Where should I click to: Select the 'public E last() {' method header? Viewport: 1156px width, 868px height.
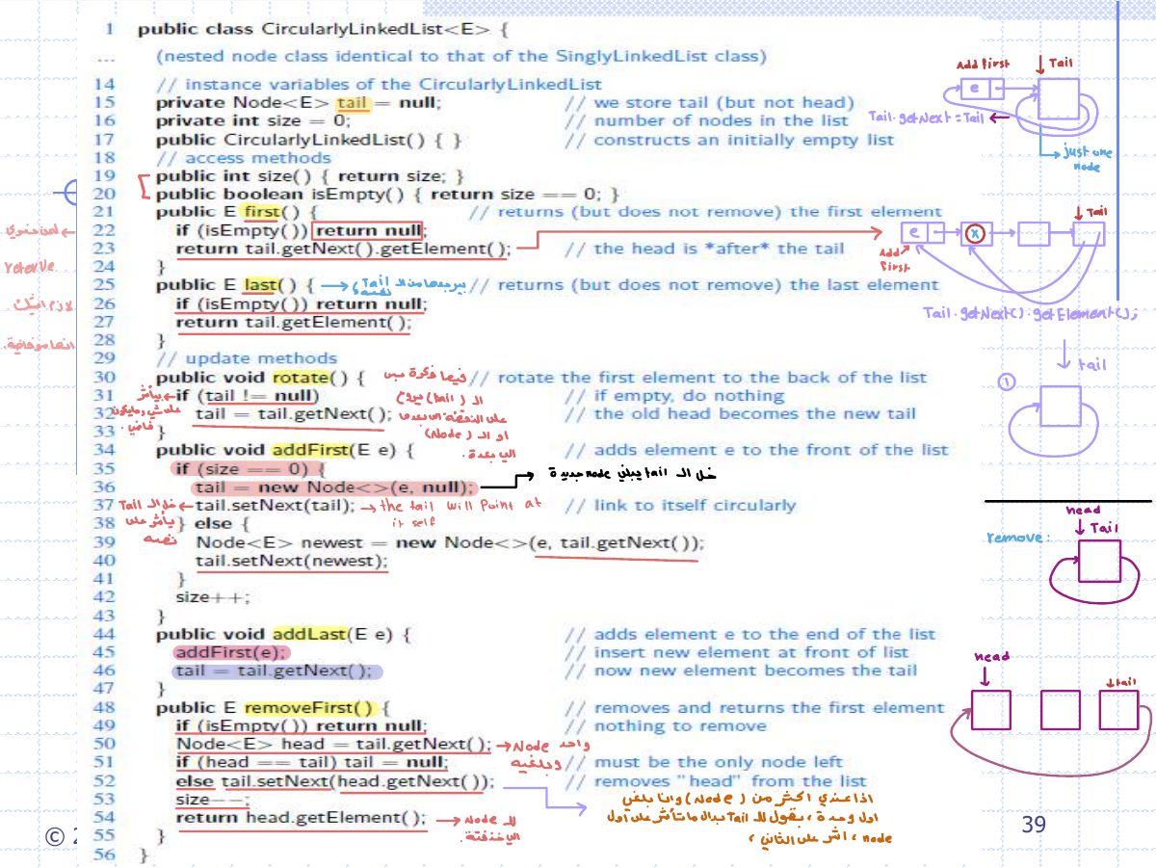click(234, 285)
